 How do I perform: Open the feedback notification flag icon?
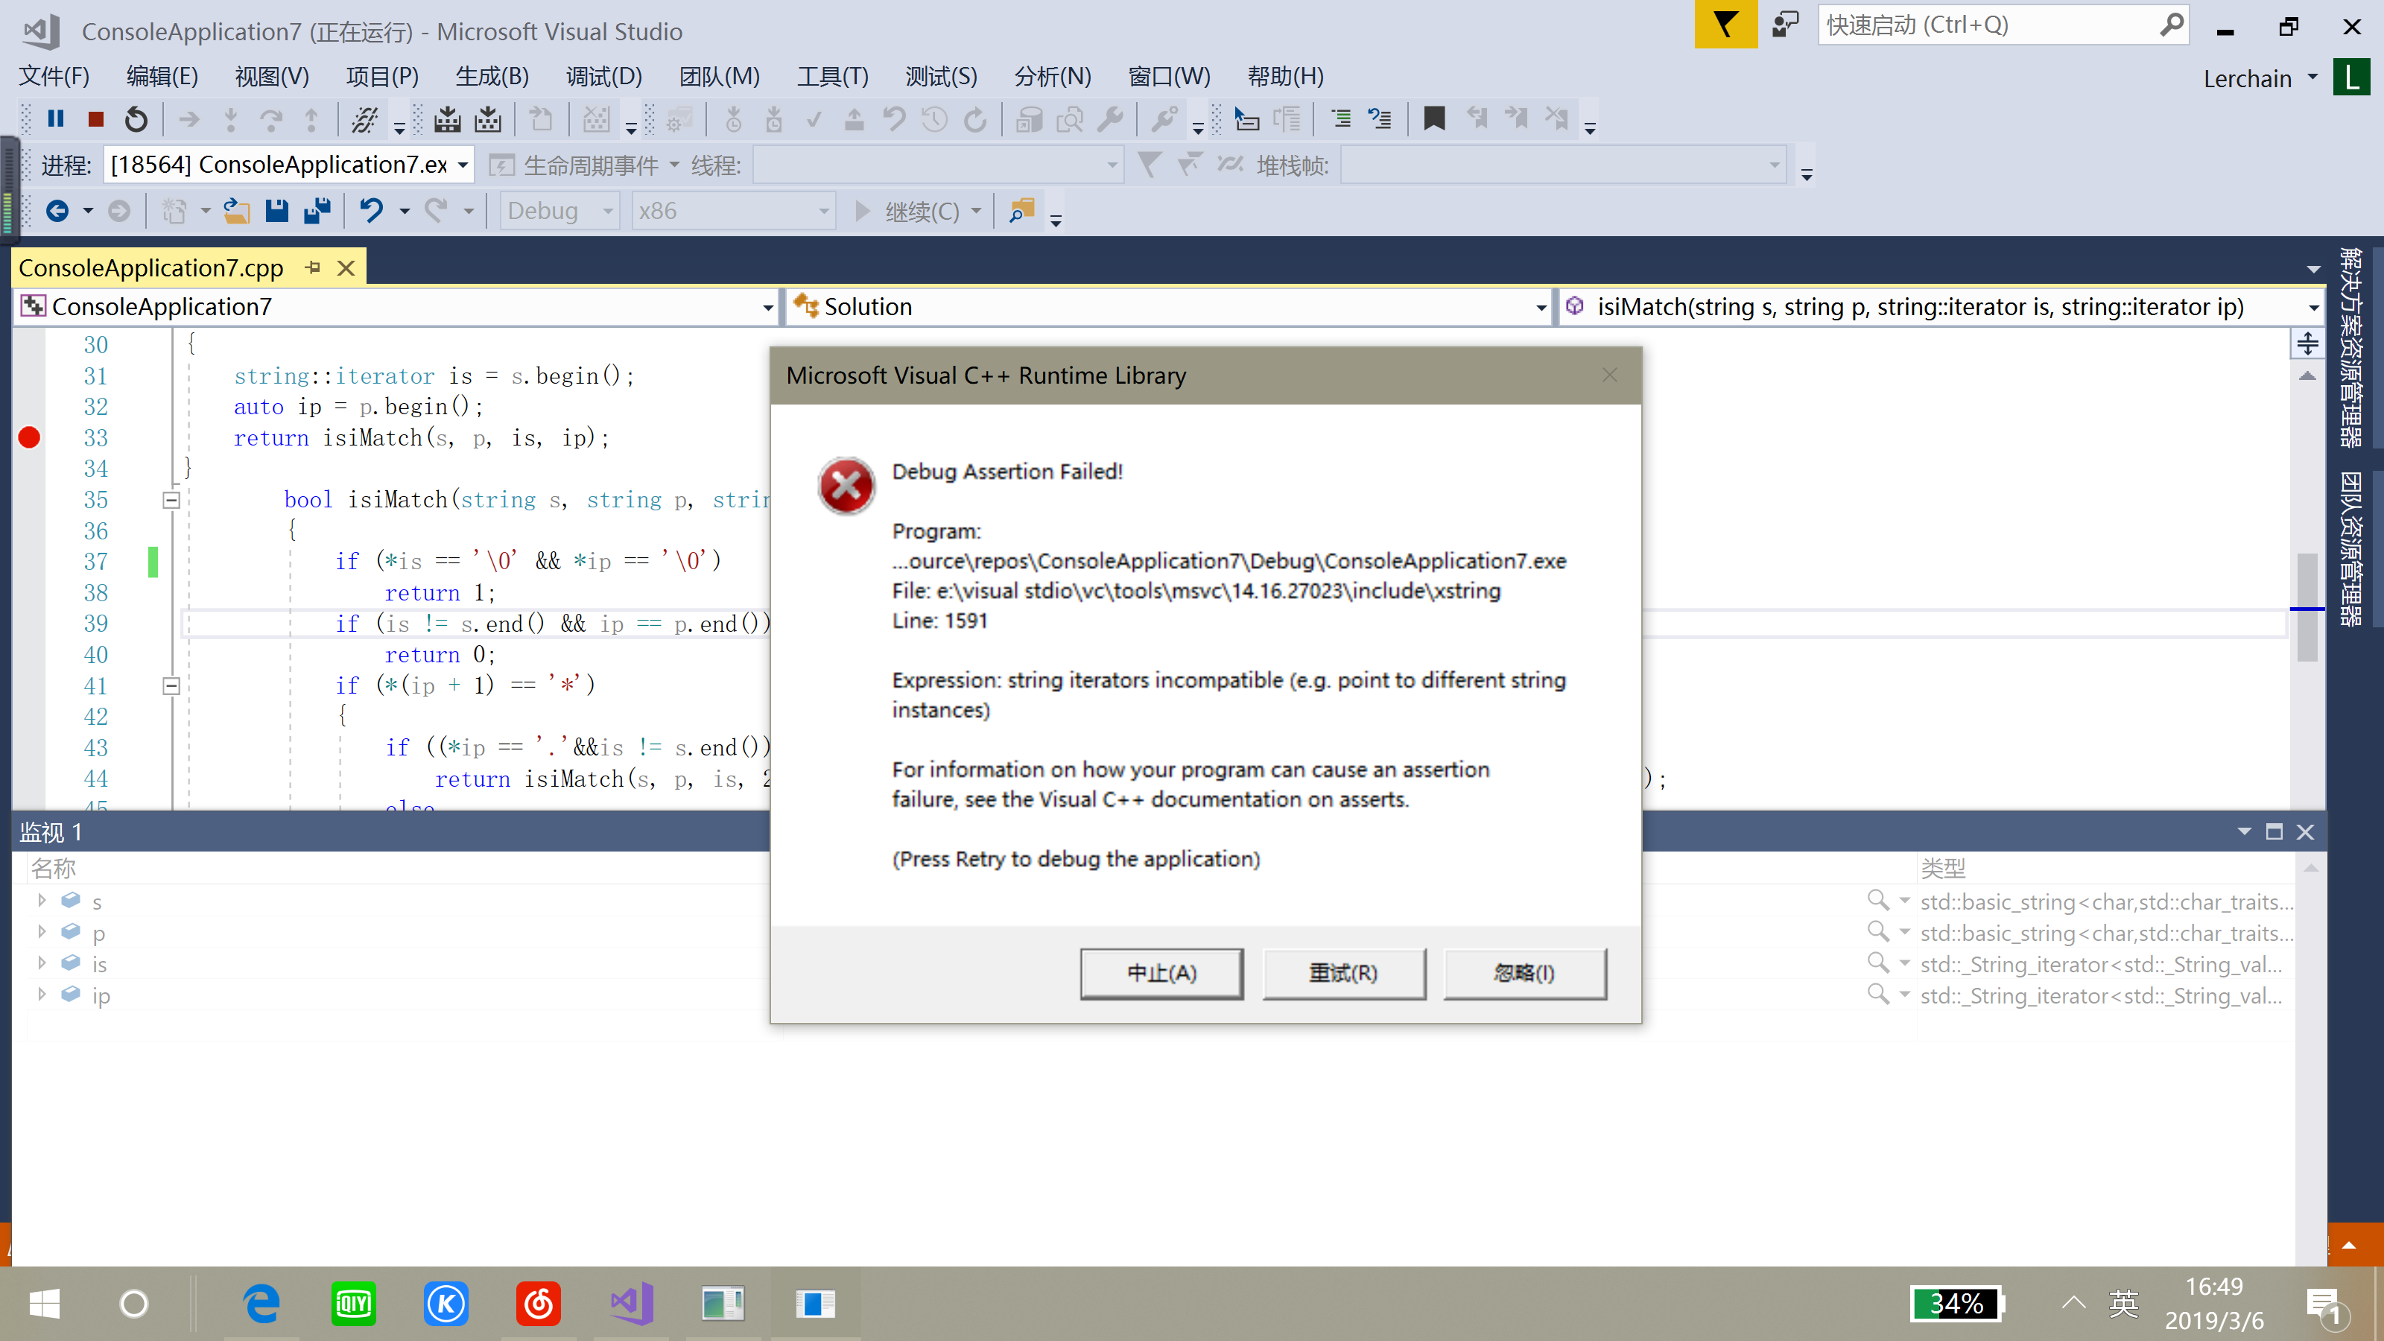1725,24
